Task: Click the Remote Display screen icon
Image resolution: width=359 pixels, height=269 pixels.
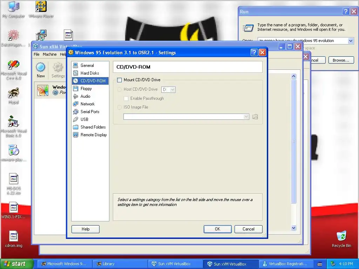Action: [x=76, y=135]
